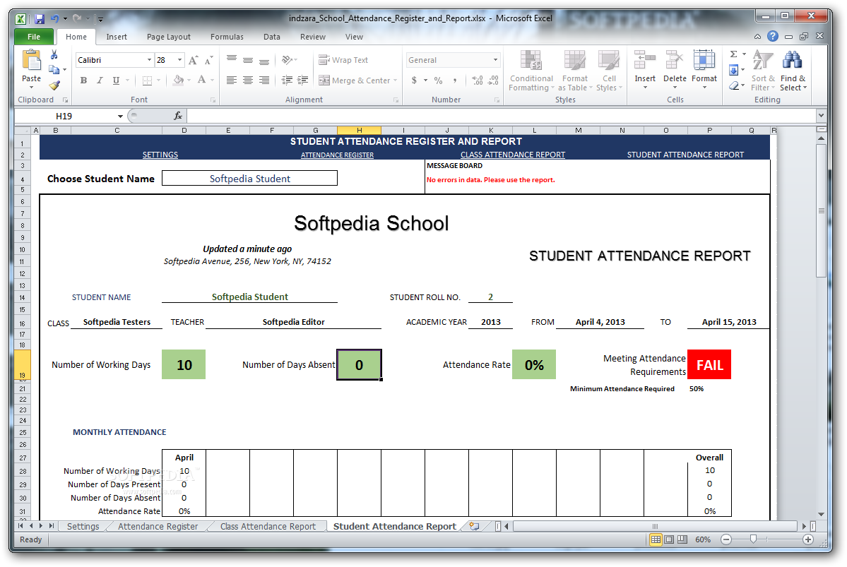Open the File tab

tap(34, 37)
